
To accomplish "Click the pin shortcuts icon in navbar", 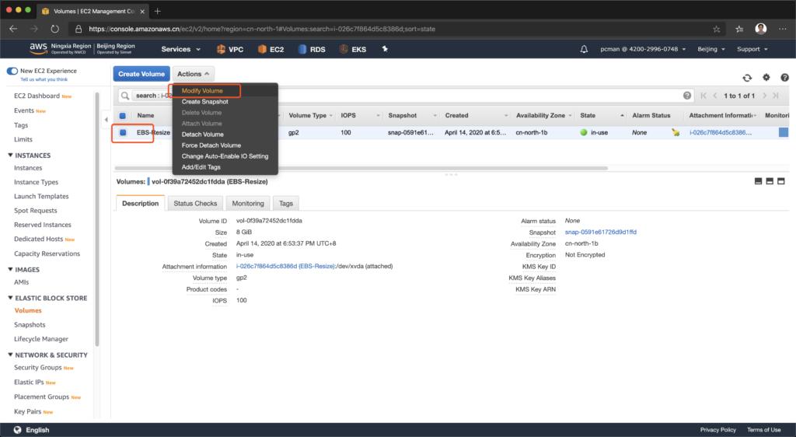I will point(385,49).
